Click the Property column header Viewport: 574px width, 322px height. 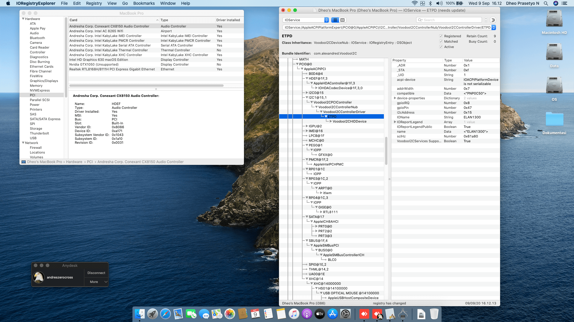coord(417,60)
